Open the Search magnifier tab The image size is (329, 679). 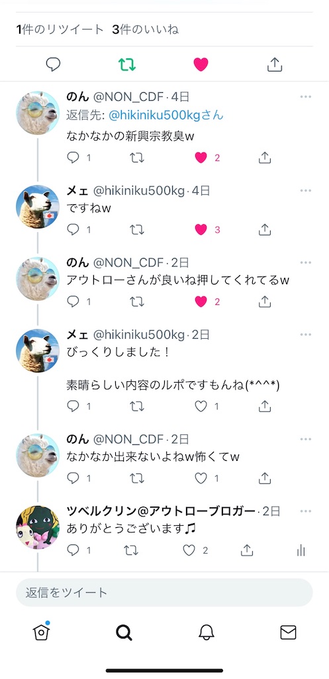click(x=124, y=633)
